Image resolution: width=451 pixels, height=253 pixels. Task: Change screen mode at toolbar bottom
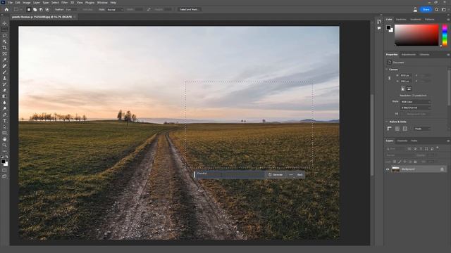click(4, 176)
